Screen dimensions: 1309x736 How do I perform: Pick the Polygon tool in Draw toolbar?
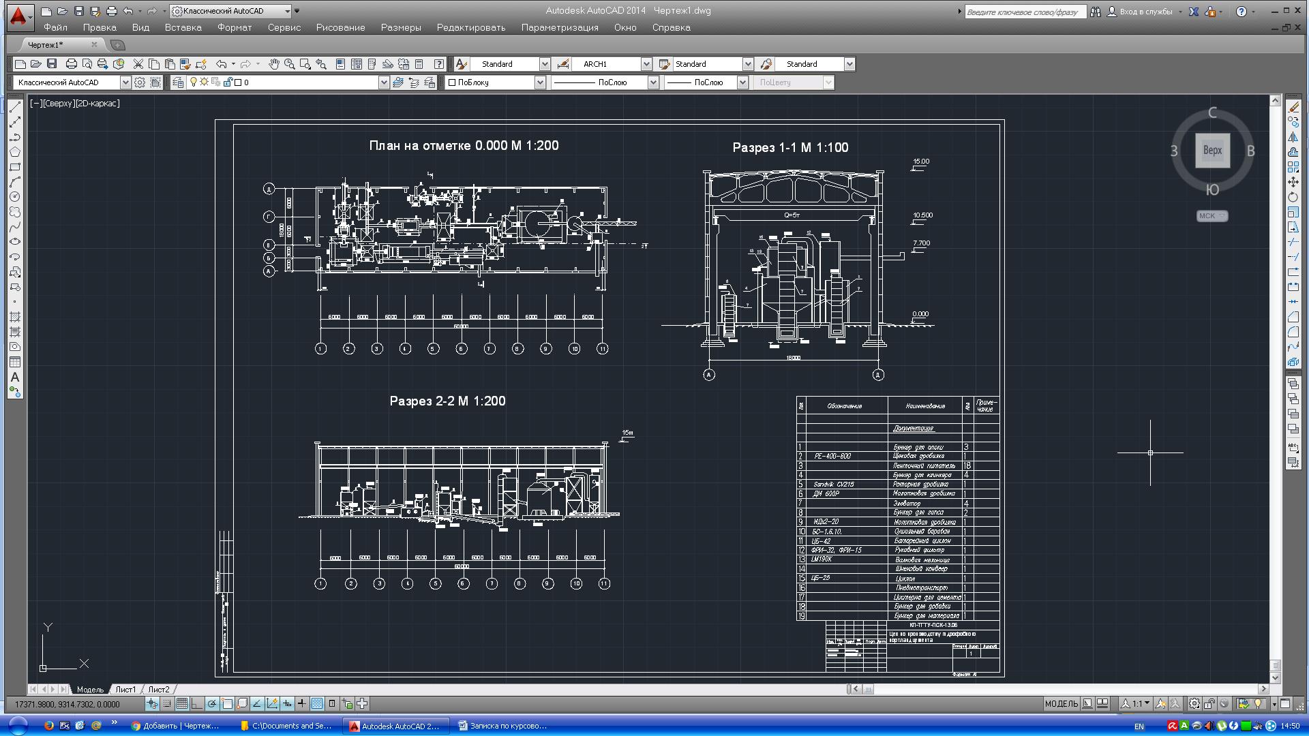pyautogui.click(x=15, y=152)
